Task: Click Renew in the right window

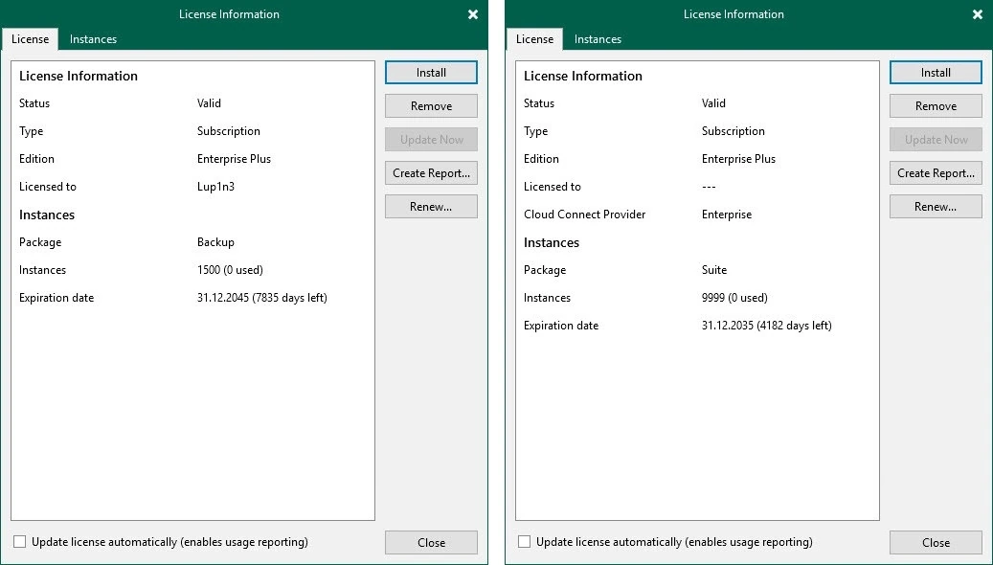Action: click(x=936, y=207)
